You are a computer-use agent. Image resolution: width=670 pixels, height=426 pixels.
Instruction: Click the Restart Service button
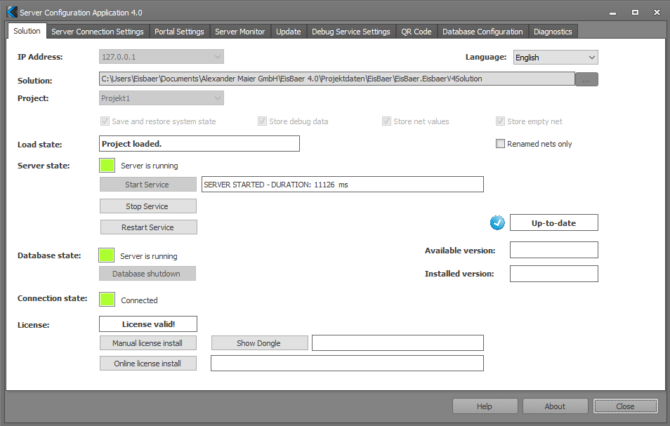point(149,227)
